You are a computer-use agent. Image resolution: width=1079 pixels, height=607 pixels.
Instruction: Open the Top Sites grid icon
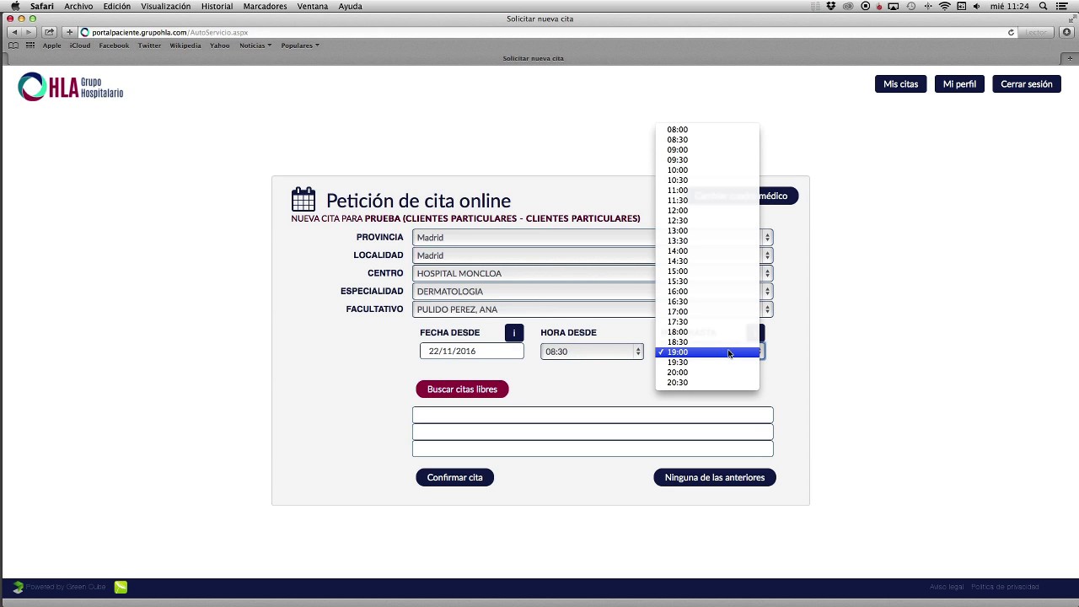(30, 46)
